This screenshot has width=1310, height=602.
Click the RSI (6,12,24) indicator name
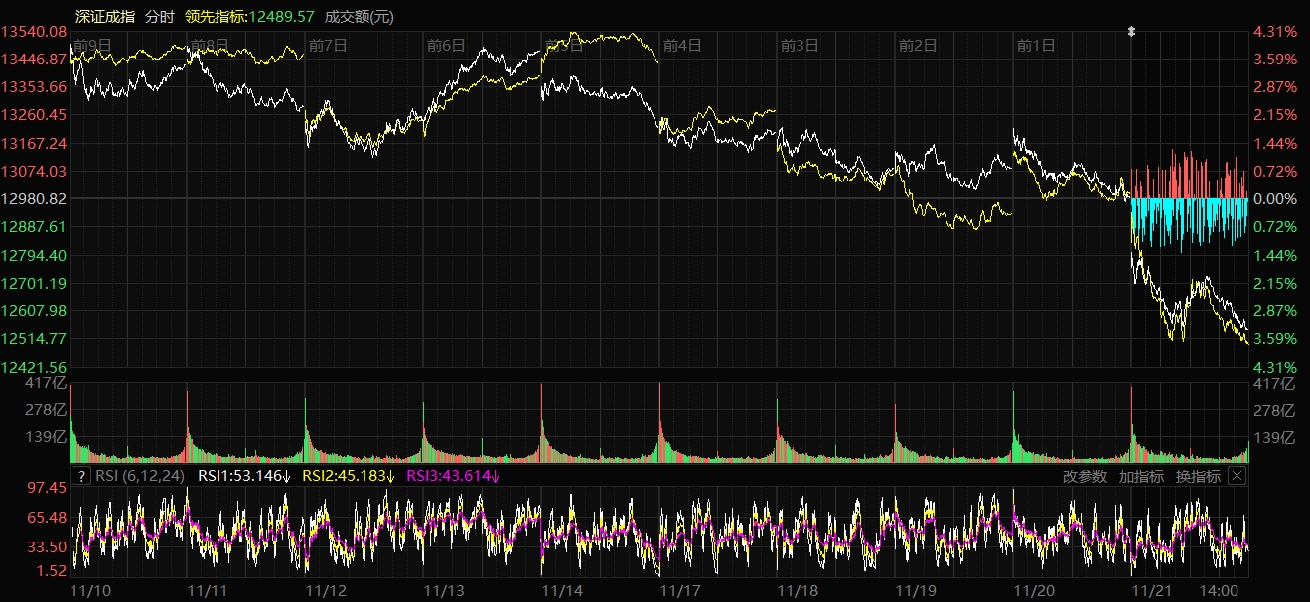141,476
